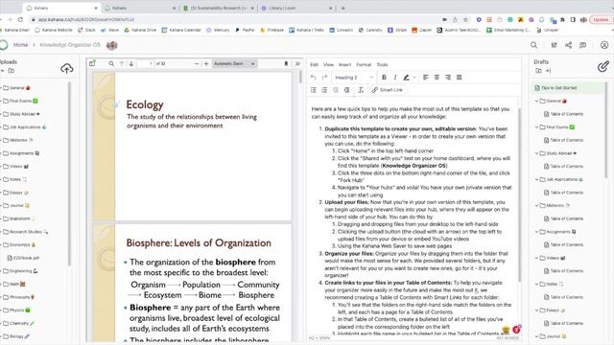
Task: Open a new browser tab
Action: coord(343,8)
